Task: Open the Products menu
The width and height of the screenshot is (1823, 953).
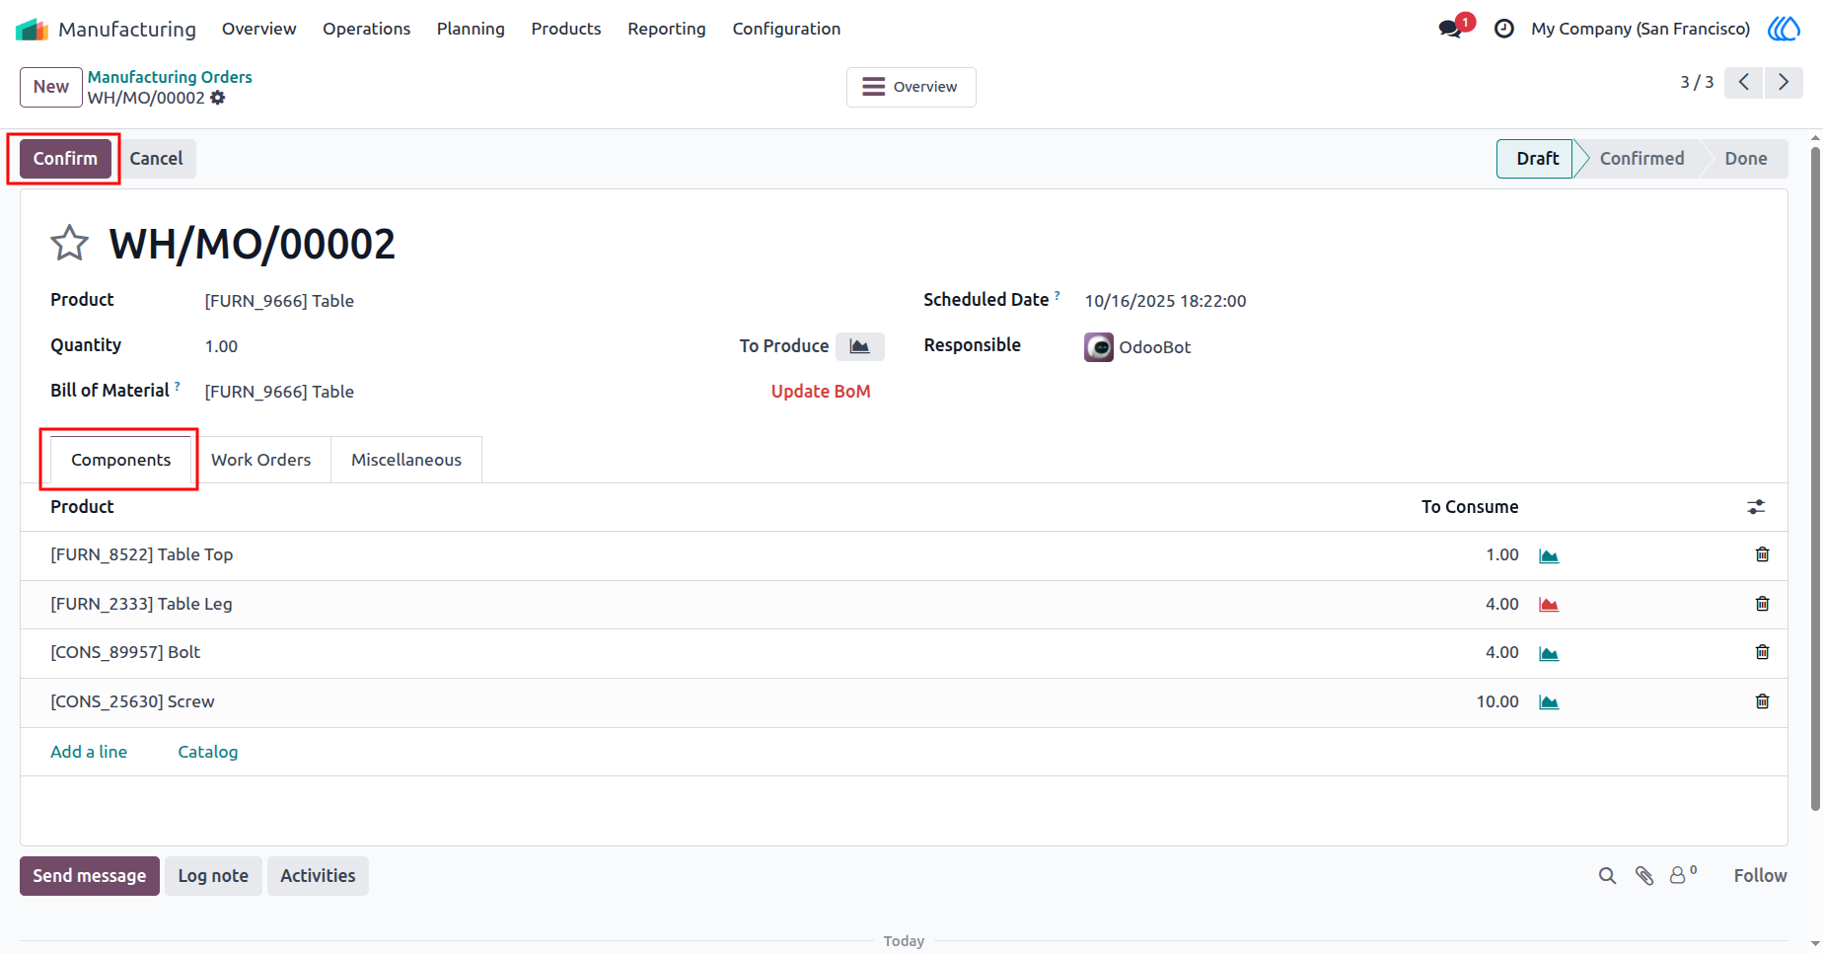Action: pyautogui.click(x=566, y=29)
